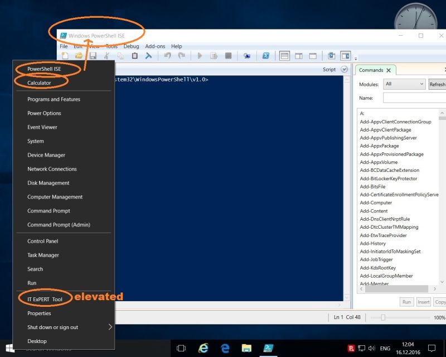The width and height of the screenshot is (446, 357).
Task: Click the Stop Operation icon
Action: click(227, 56)
